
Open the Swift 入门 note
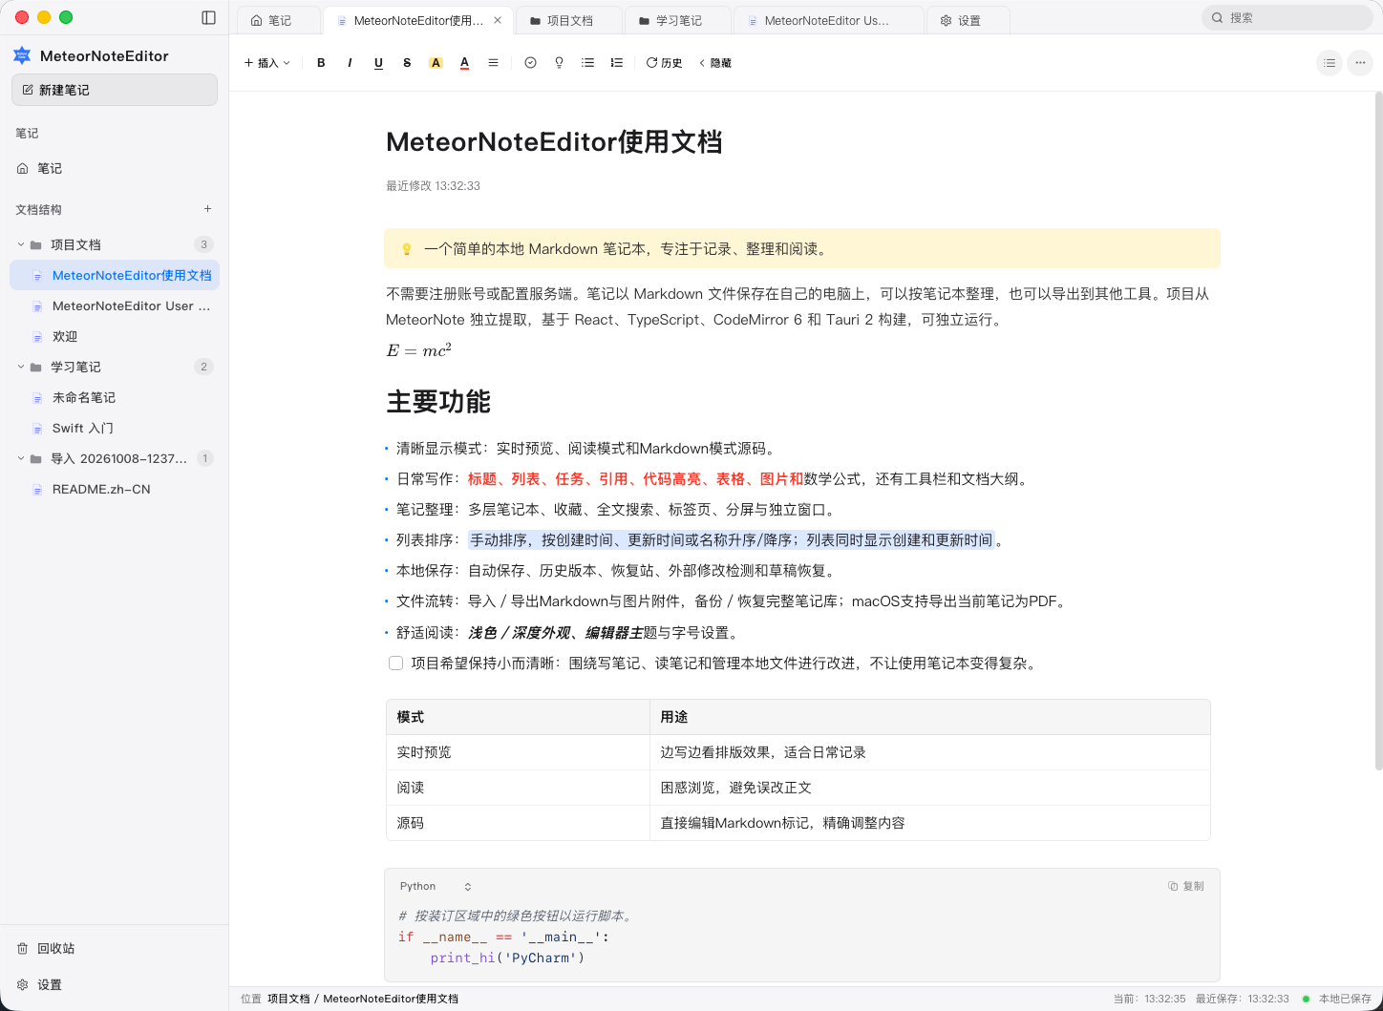(115, 428)
